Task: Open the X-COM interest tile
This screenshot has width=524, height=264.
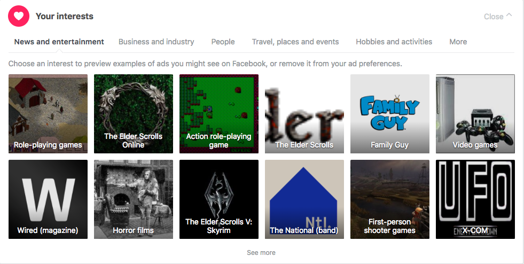Action: click(475, 199)
